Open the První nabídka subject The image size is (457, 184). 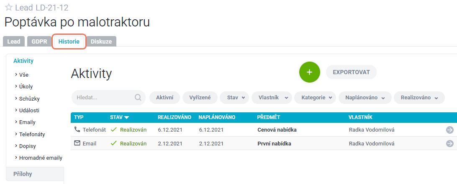pyautogui.click(x=274, y=143)
